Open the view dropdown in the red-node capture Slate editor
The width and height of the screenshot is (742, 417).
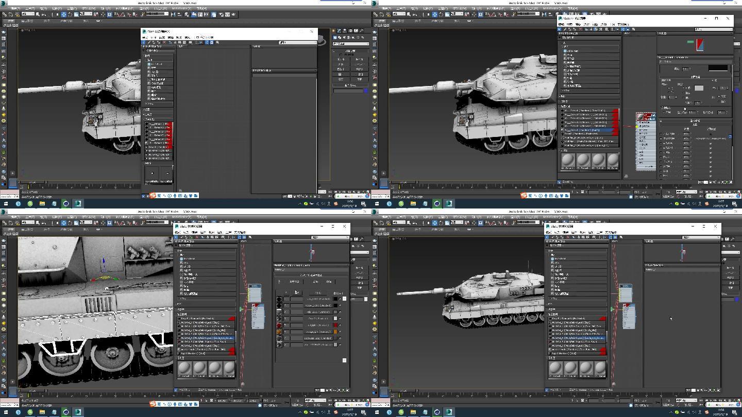pos(714,29)
